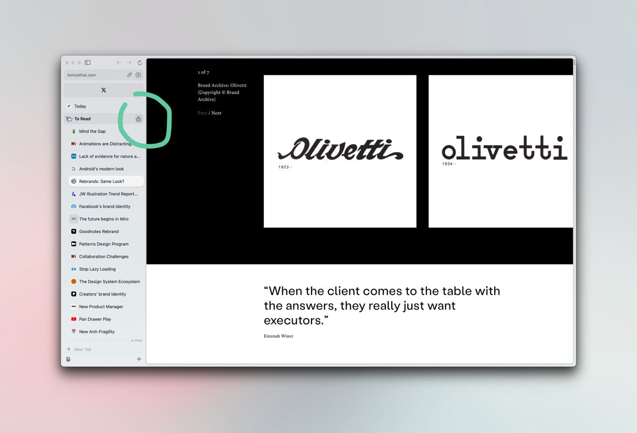637x433 pixels.
Task: Open the library icon at sidebar bottom
Action: pyautogui.click(x=68, y=359)
